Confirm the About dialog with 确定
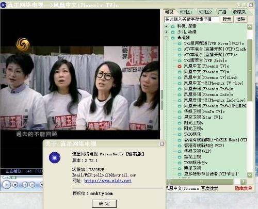Screen dimensions: 258x209 [104, 204]
